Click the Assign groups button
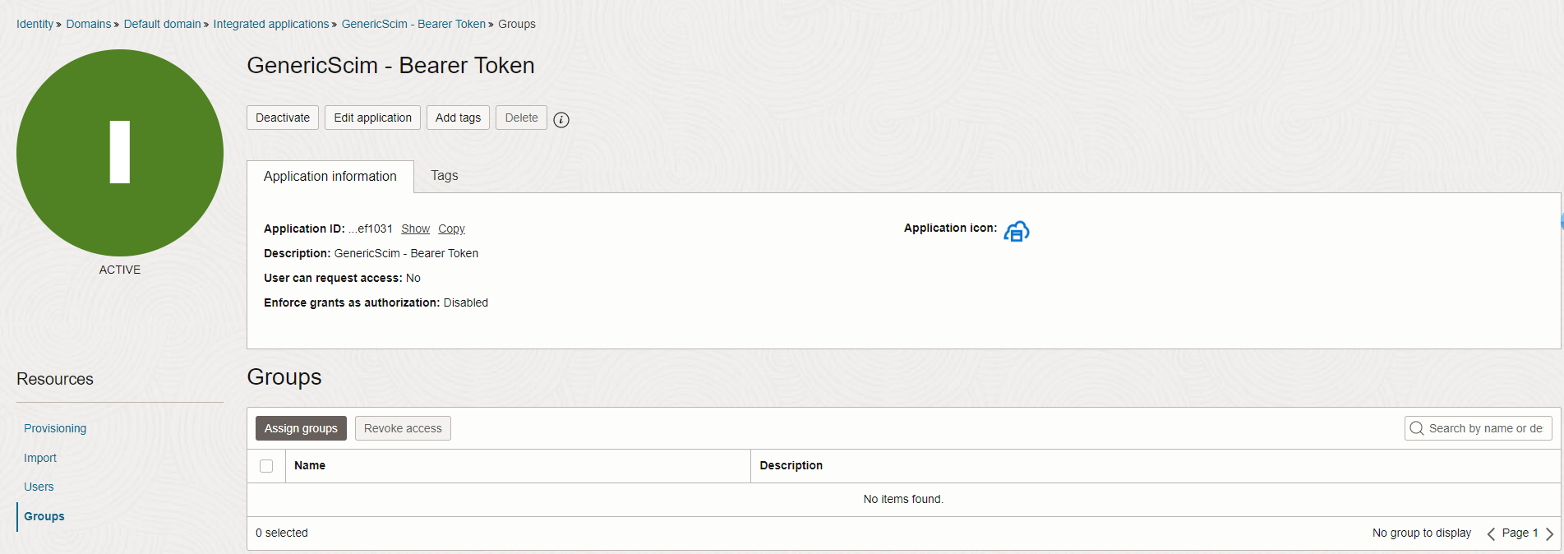The image size is (1564, 554). pyautogui.click(x=301, y=428)
